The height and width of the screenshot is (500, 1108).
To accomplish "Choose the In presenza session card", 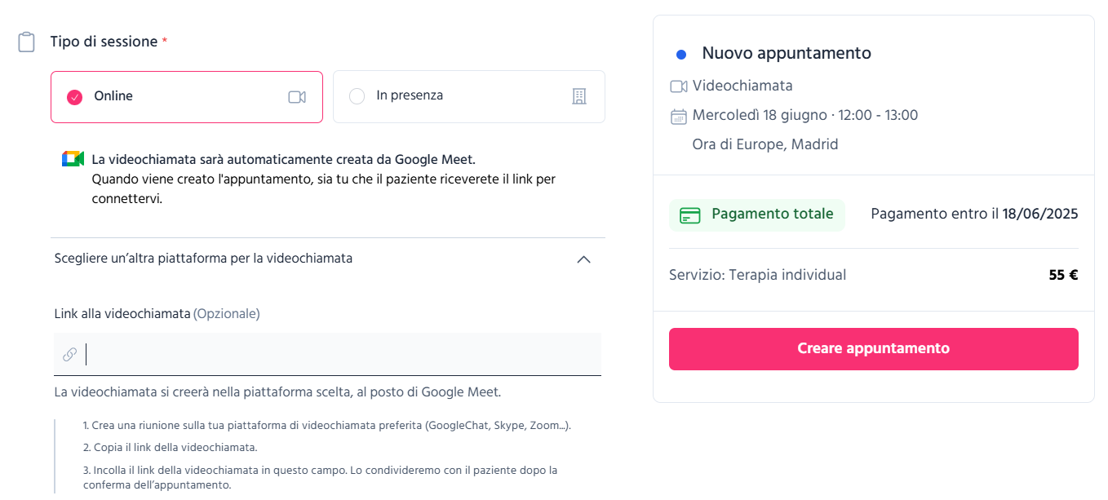I will 469,96.
